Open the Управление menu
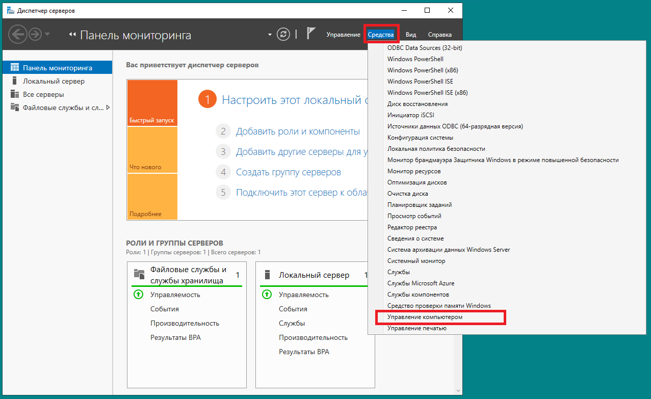The height and width of the screenshot is (399, 651). coord(343,35)
